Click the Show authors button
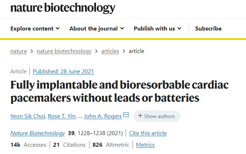The image size is (246, 154). coord(157,116)
